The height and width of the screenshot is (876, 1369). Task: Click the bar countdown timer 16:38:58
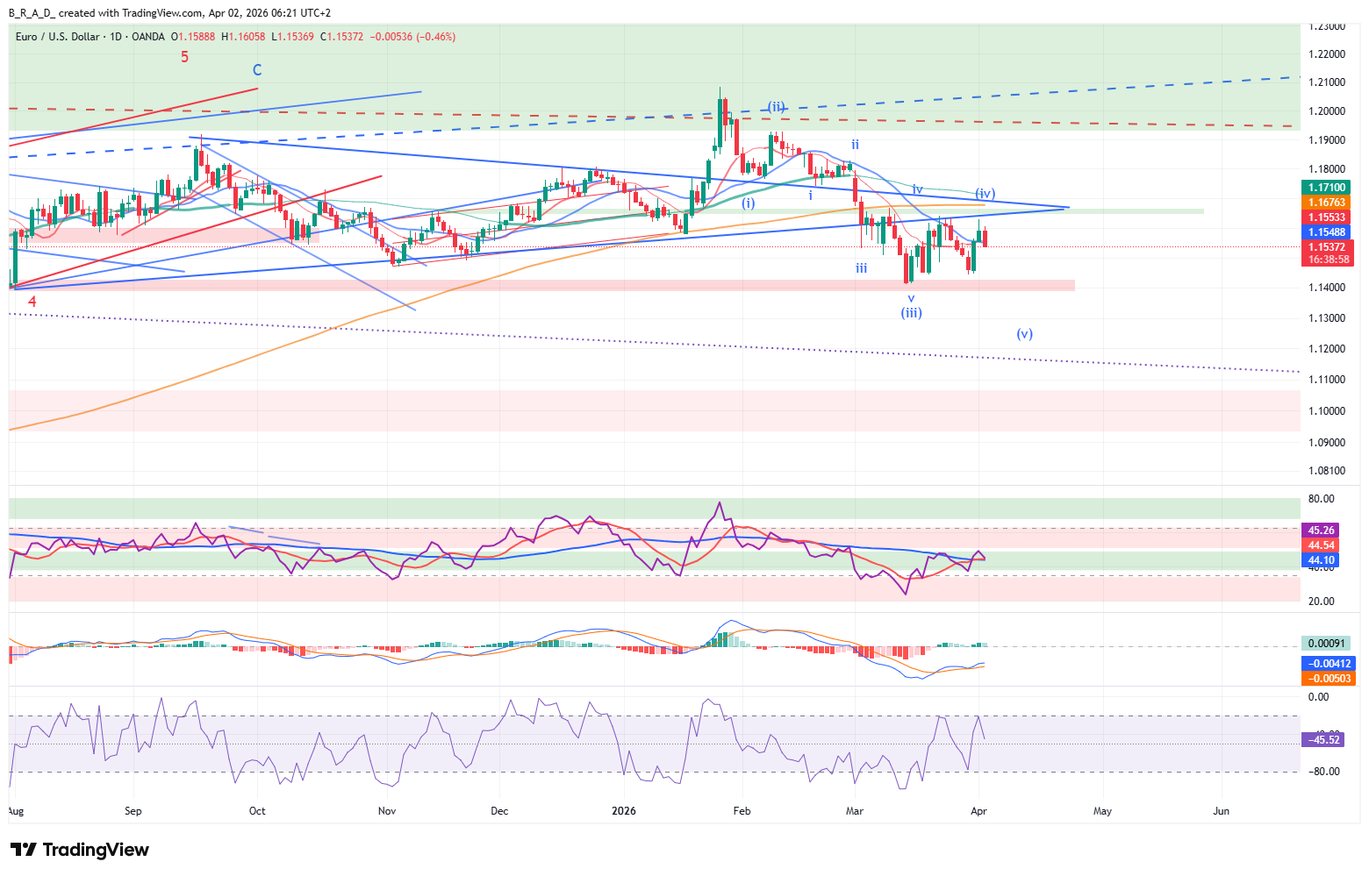(1326, 260)
